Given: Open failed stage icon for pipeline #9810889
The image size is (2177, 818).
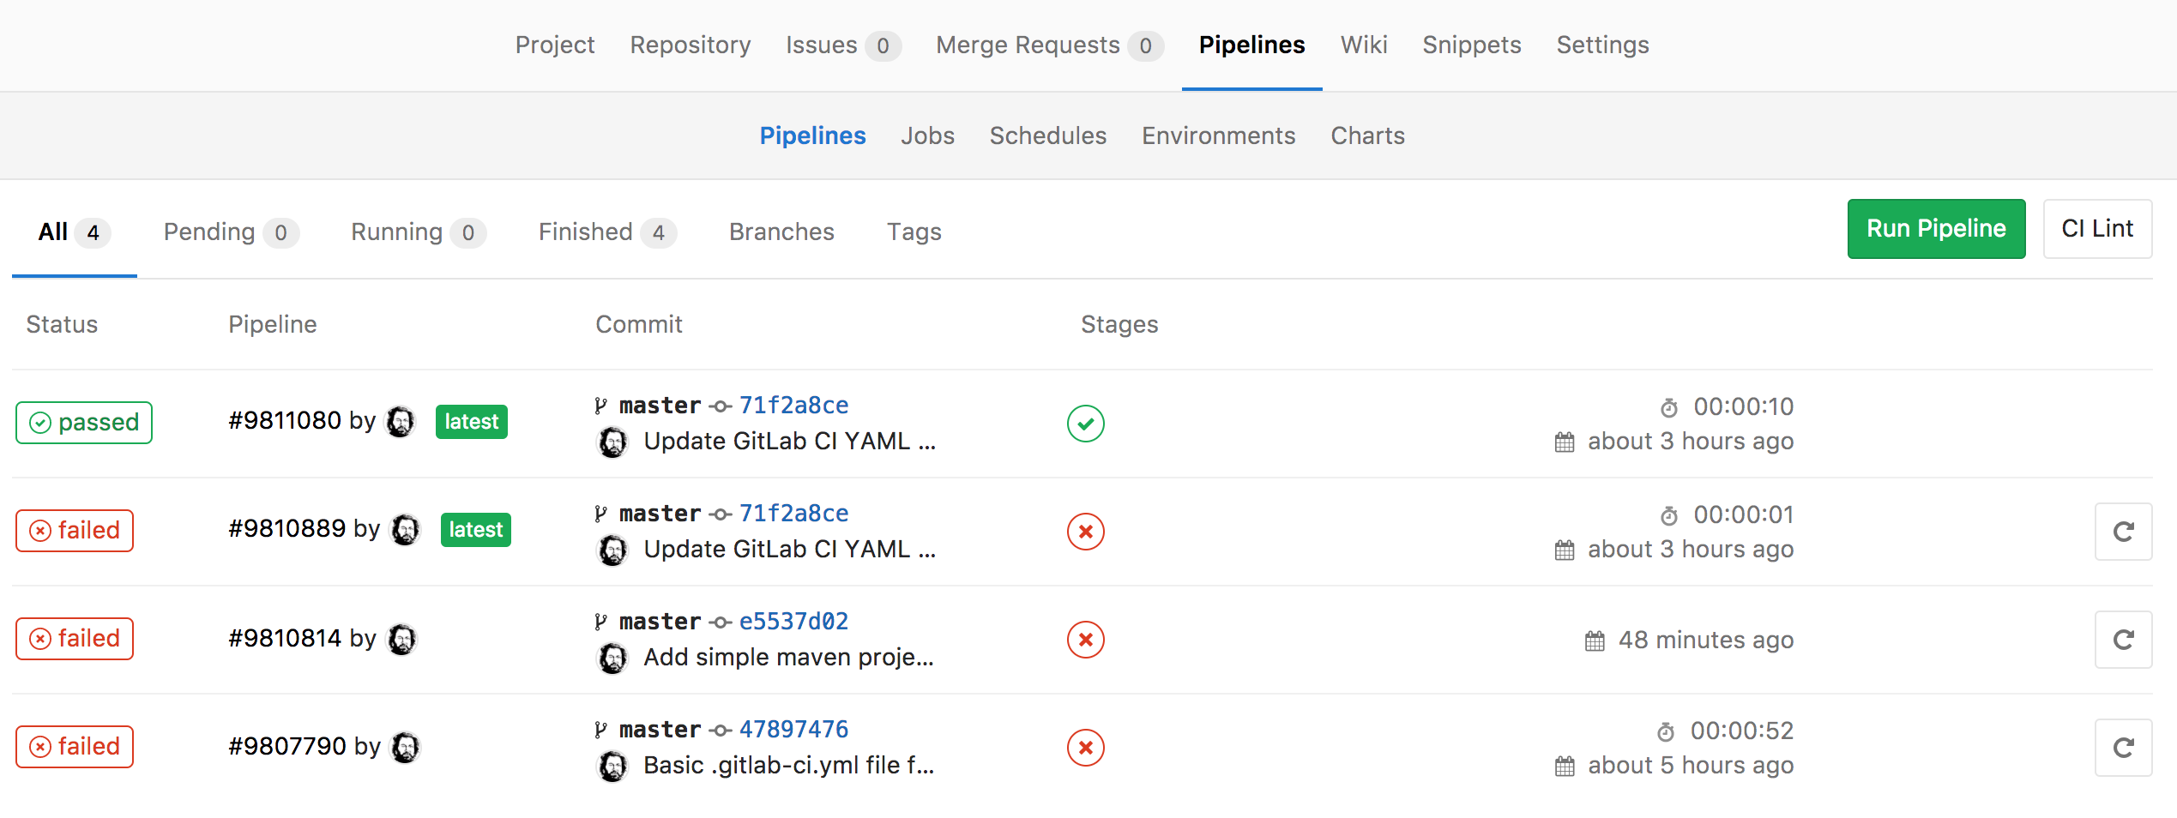Looking at the screenshot, I should [x=1085, y=532].
